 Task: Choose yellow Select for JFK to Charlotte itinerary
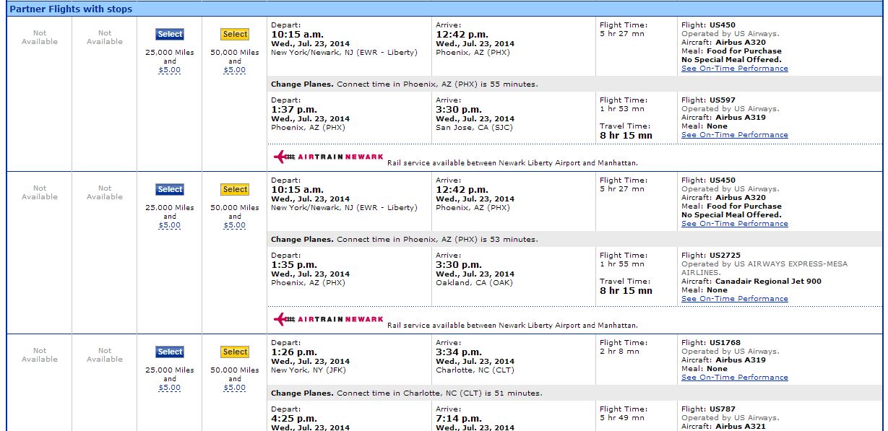pos(235,352)
